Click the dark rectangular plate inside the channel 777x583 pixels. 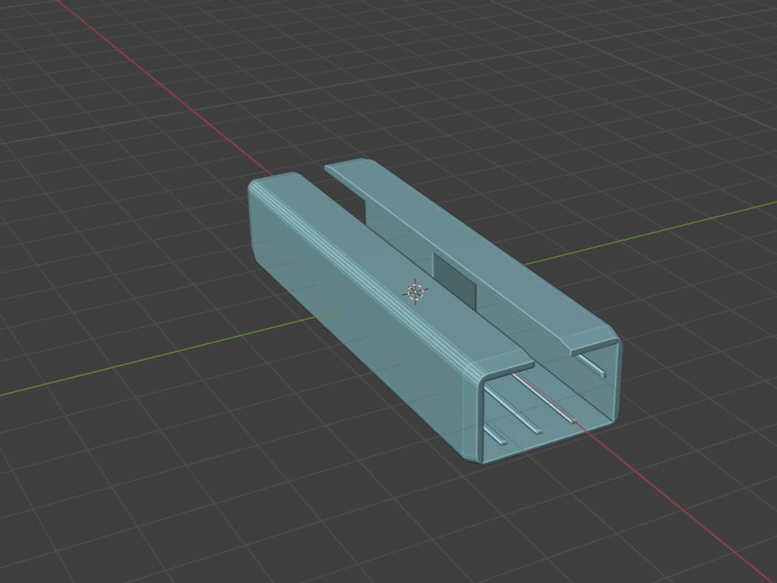point(454,281)
